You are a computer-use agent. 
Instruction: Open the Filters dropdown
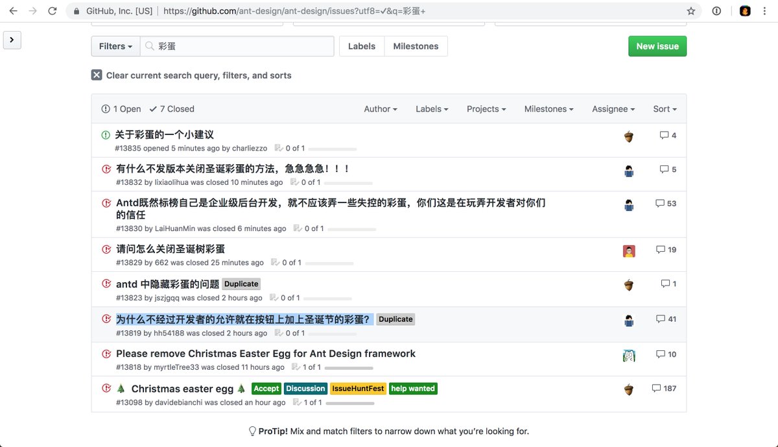[x=115, y=46]
